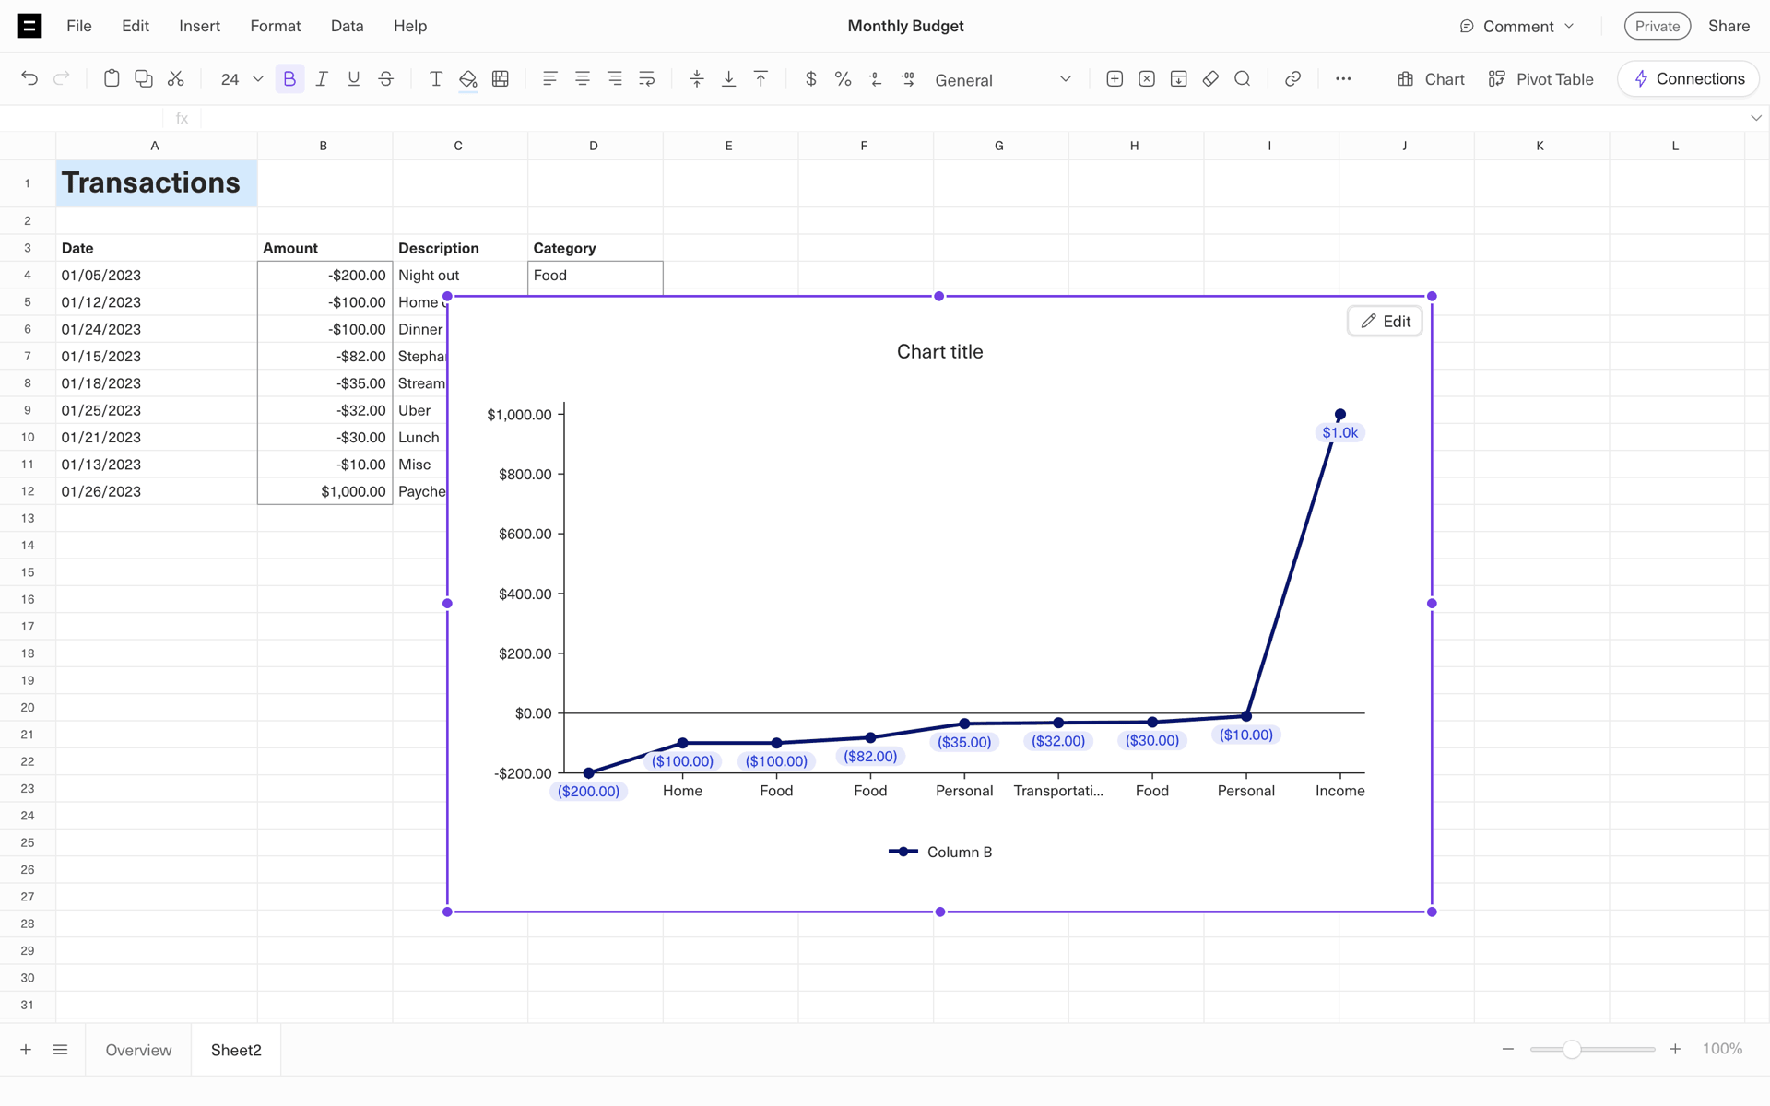The height and width of the screenshot is (1106, 1770).
Task: Click the app logo icon
Action: point(29,26)
